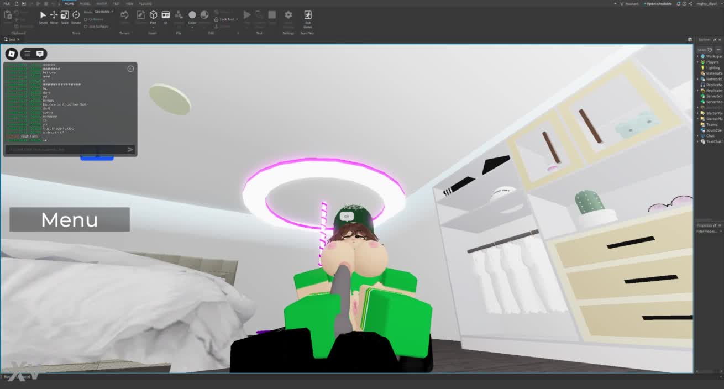Image resolution: width=724 pixels, height=389 pixels.
Task: Enable the Join Surfaces checkbox
Action: (86, 26)
